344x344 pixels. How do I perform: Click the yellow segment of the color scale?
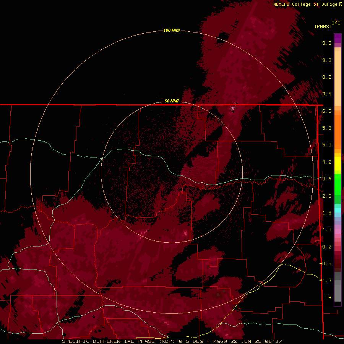[338, 164]
